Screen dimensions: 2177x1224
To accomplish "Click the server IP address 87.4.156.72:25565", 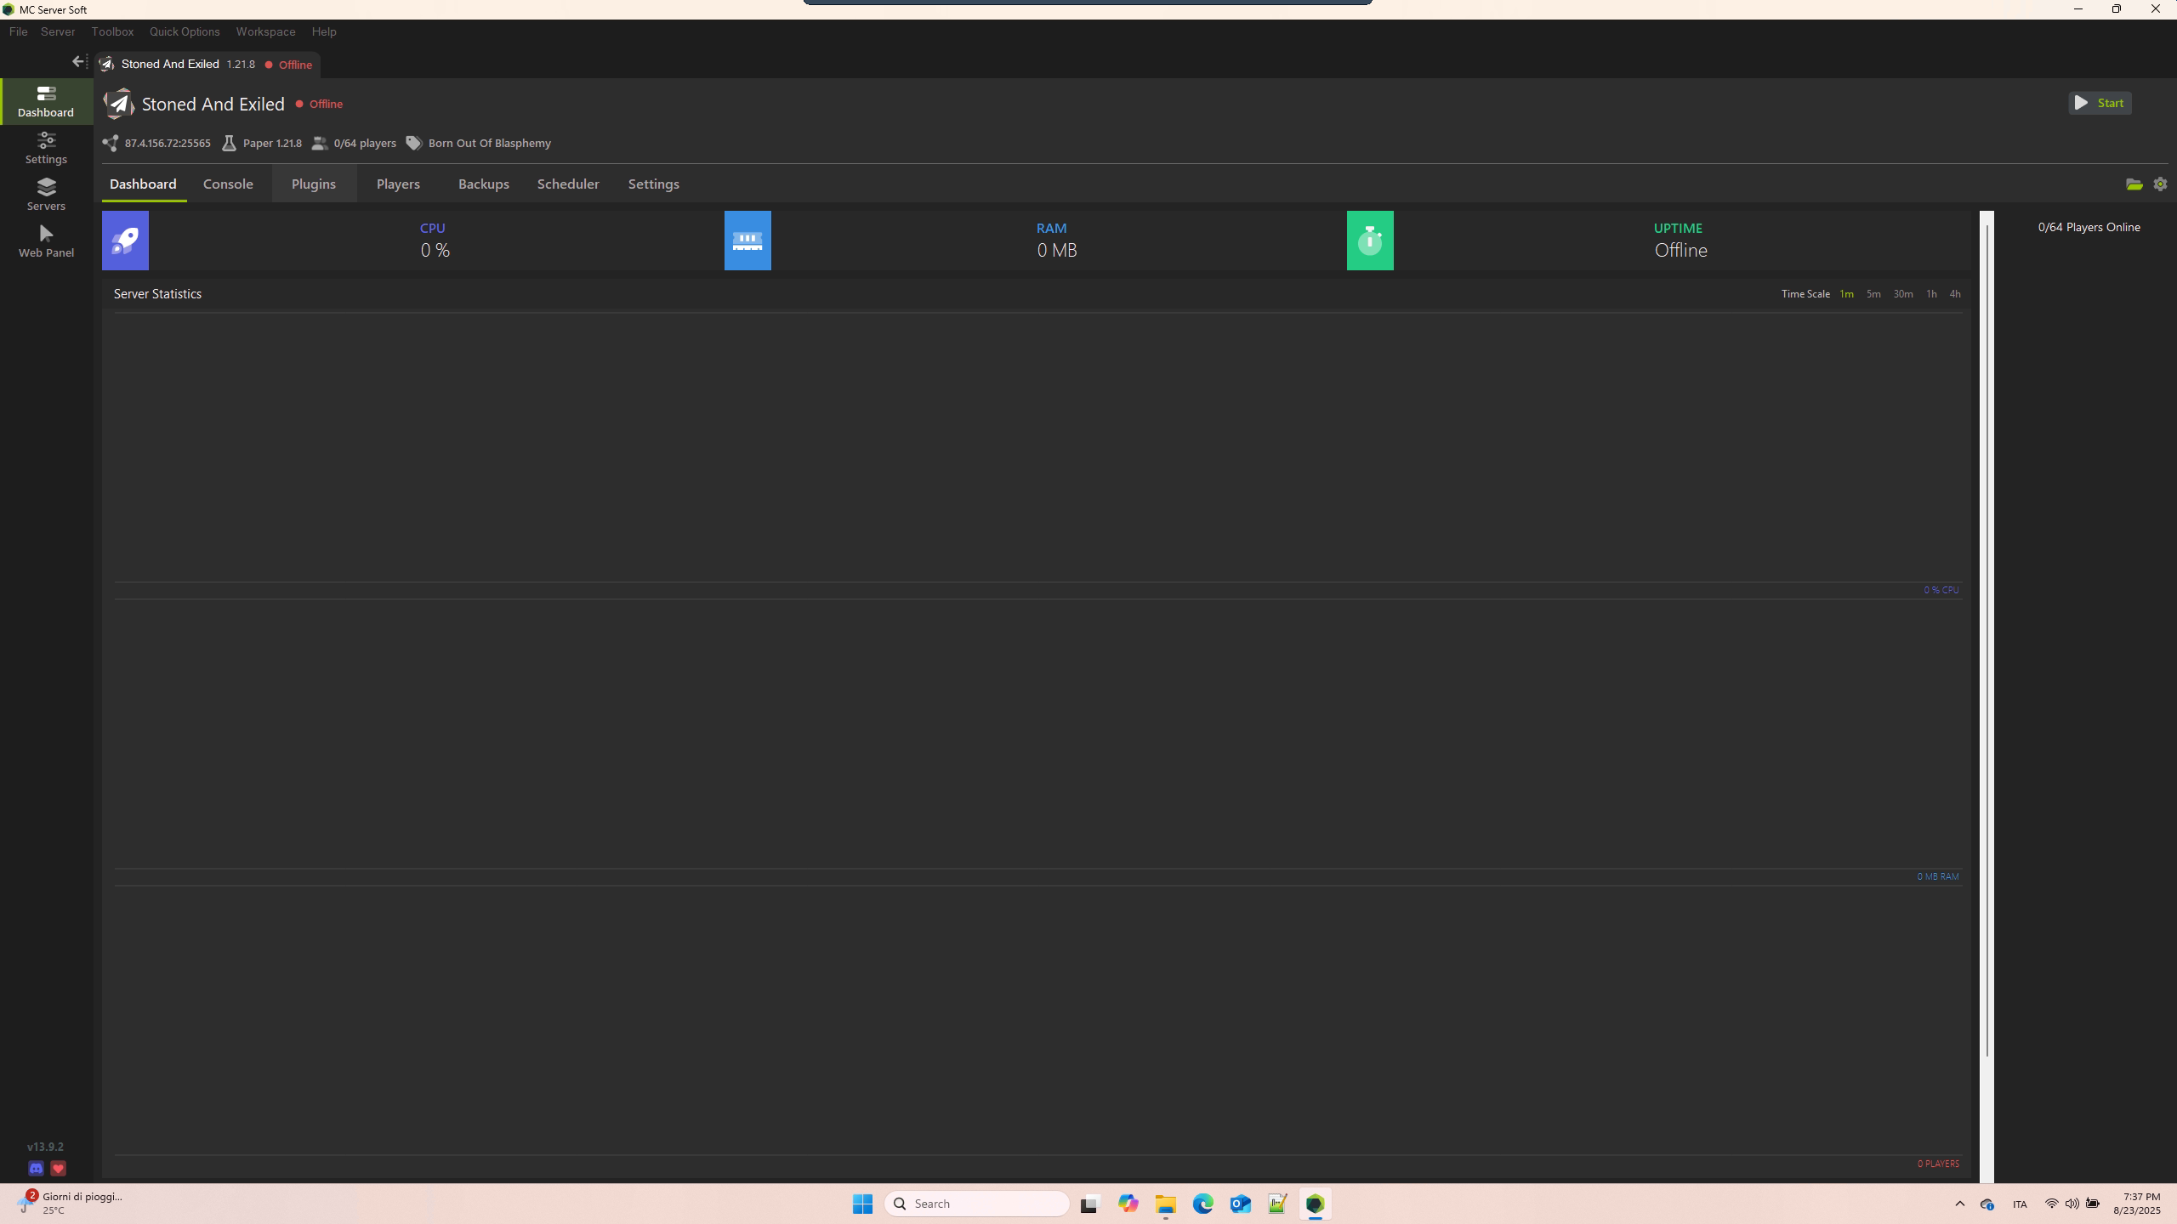I will click(x=167, y=144).
